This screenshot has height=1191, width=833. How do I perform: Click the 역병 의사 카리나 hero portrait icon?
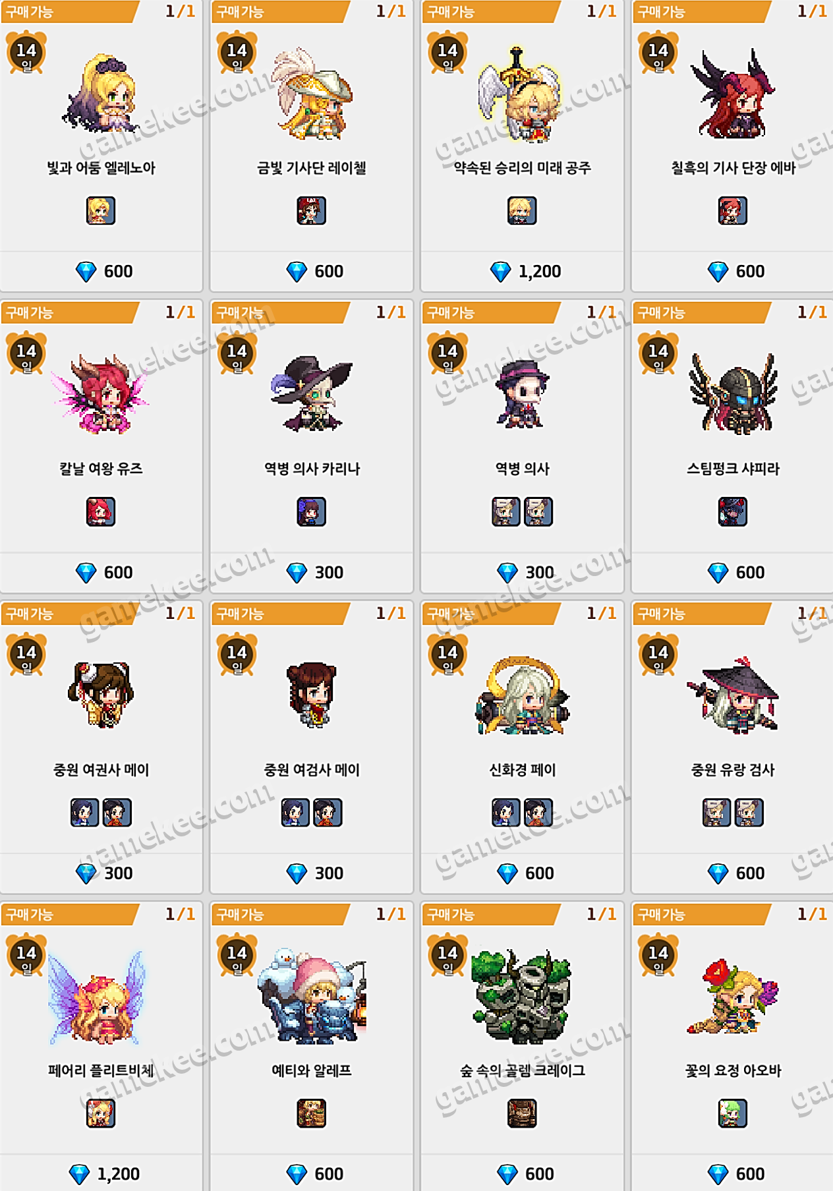pos(311,511)
